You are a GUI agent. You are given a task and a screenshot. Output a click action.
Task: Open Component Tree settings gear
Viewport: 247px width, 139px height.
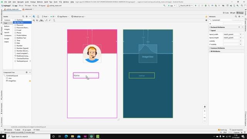pyautogui.click(x=27, y=72)
